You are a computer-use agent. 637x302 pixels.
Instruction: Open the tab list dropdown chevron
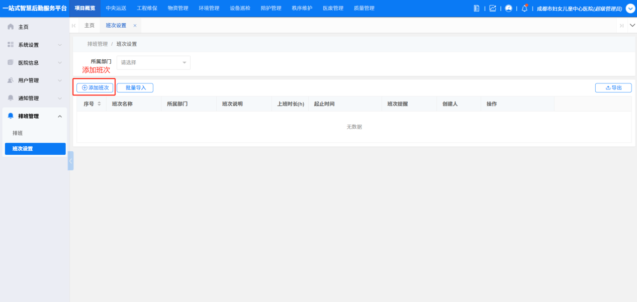[x=632, y=25]
